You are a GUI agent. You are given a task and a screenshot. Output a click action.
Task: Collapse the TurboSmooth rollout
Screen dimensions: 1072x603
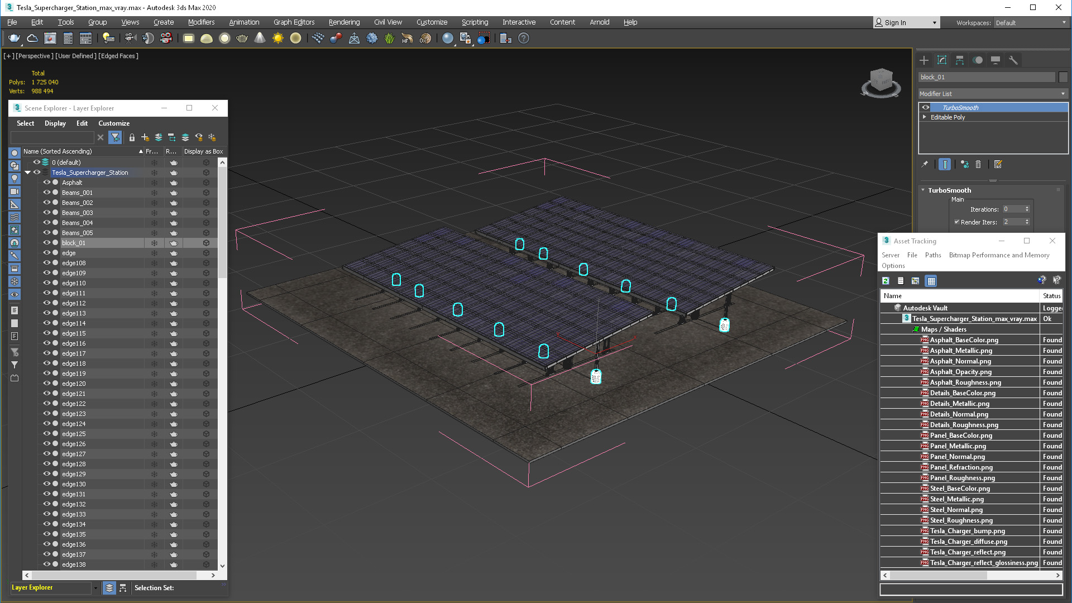point(923,190)
